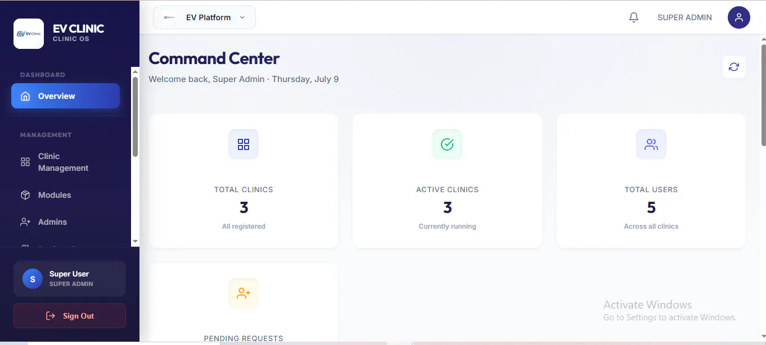Click the EV Platform chevron arrow
This screenshot has height=345, width=766.
click(x=242, y=17)
